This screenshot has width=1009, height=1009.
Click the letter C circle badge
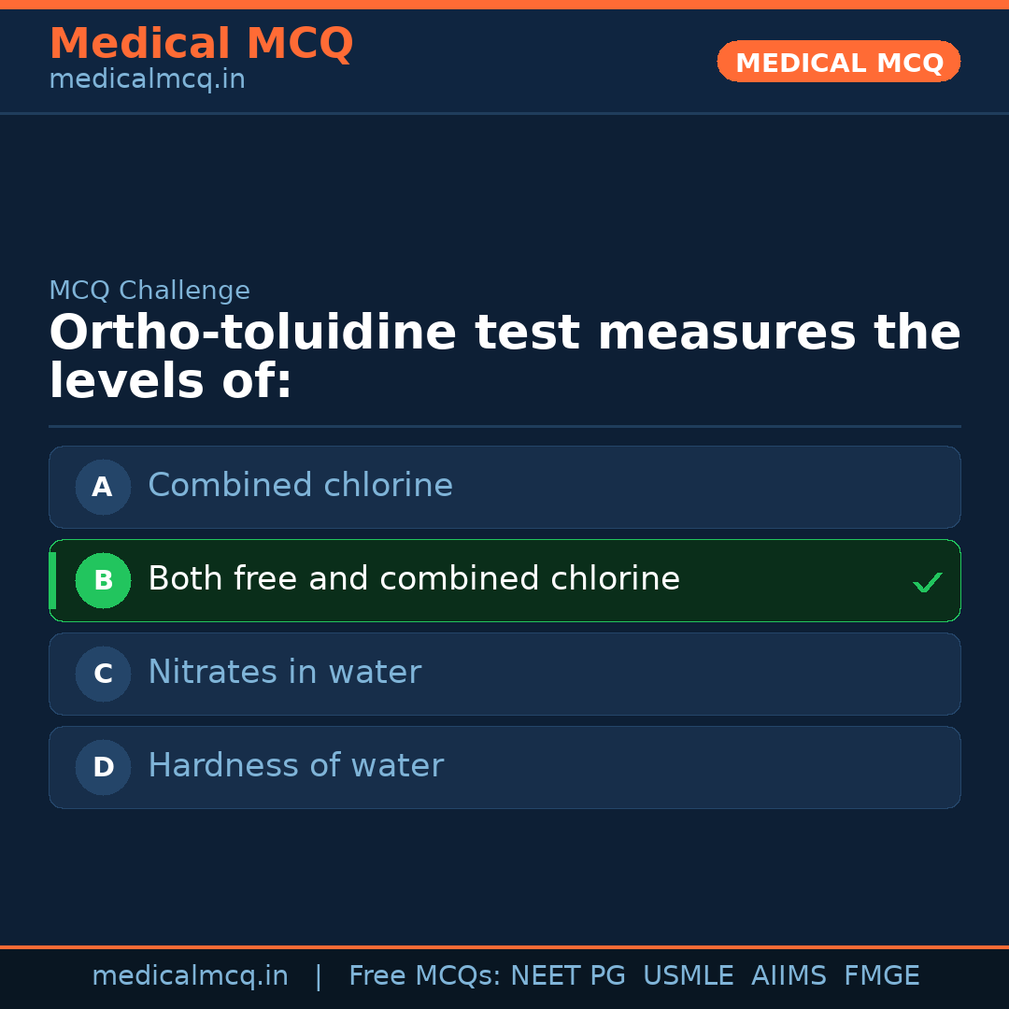[103, 674]
